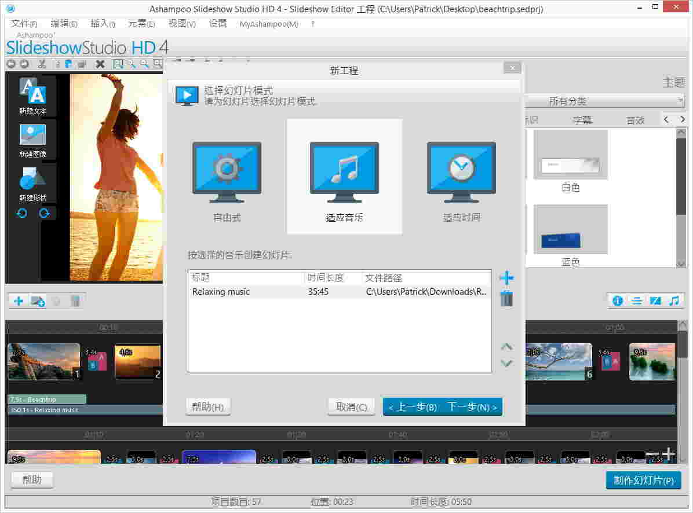The image size is (693, 513).
Task: Open the 文件(F) menu
Action: [x=23, y=24]
